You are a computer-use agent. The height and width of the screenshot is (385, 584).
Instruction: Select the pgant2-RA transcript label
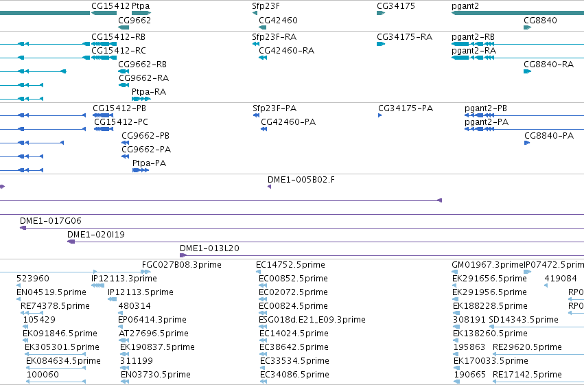tap(474, 51)
